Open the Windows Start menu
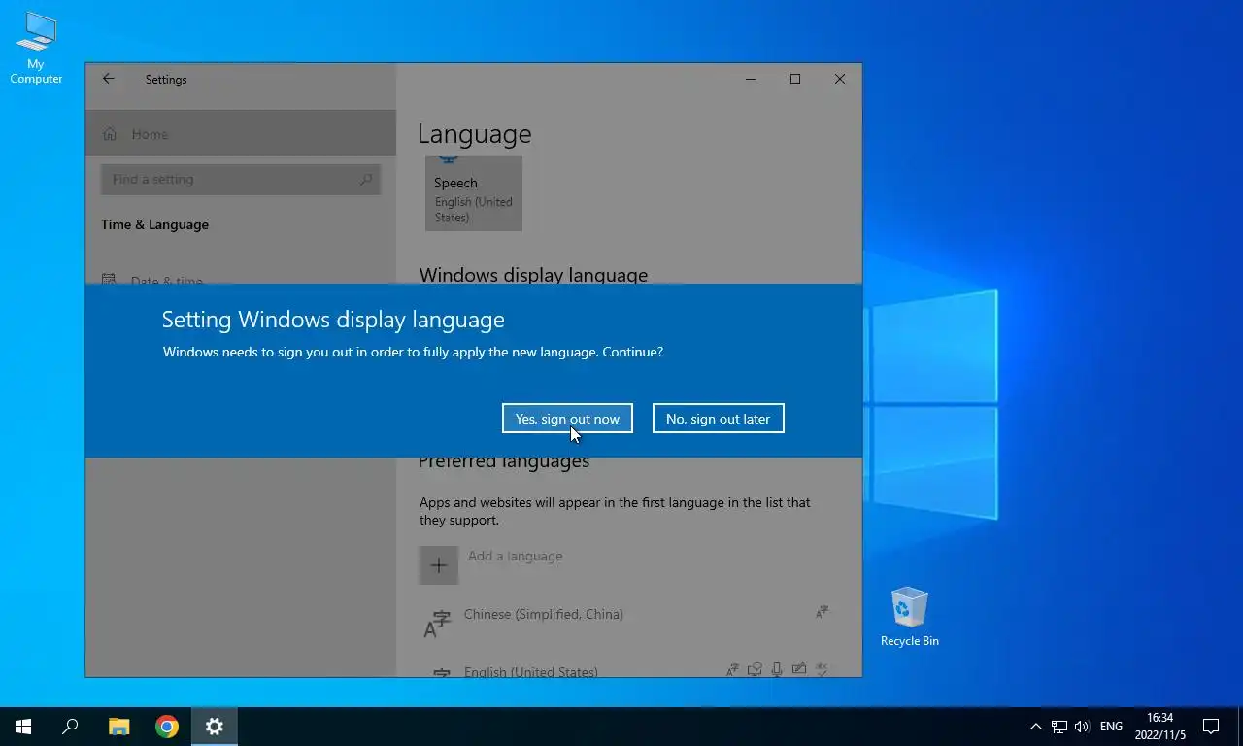The image size is (1243, 746). (23, 726)
